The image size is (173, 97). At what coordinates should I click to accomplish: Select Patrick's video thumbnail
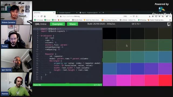coord(16,84)
